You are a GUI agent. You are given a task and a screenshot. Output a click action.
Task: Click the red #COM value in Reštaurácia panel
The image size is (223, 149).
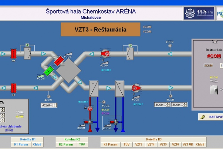[214, 56]
